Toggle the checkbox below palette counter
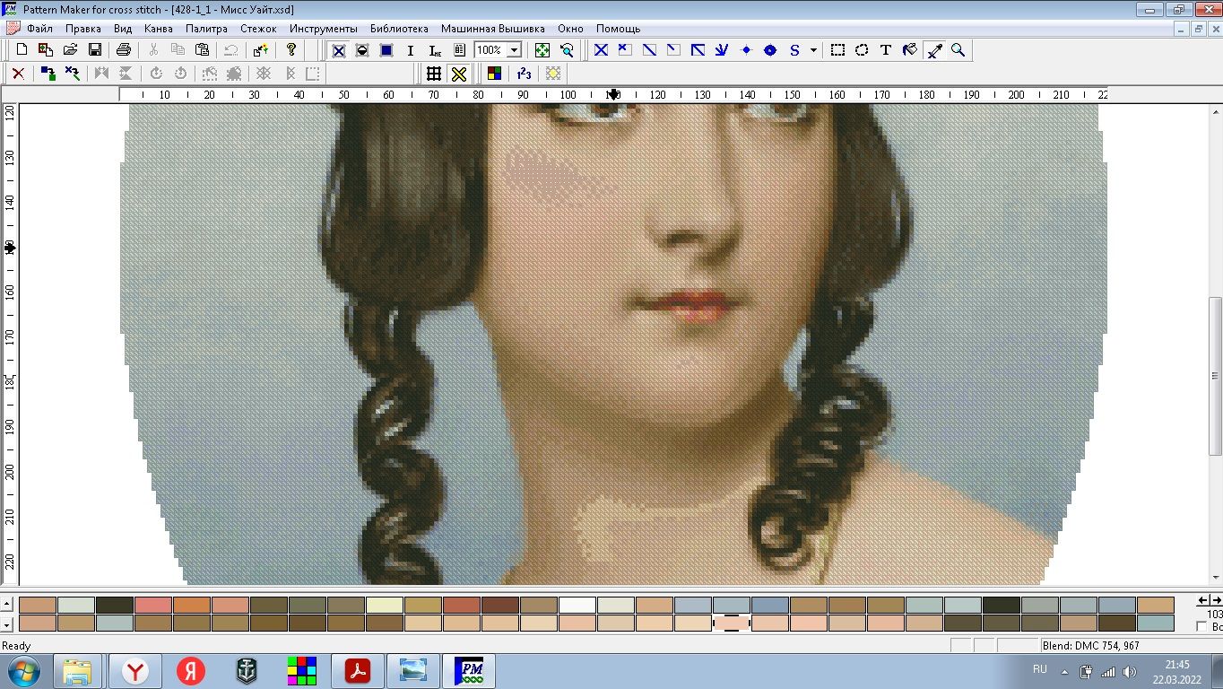The height and width of the screenshot is (689, 1223). tap(1202, 626)
